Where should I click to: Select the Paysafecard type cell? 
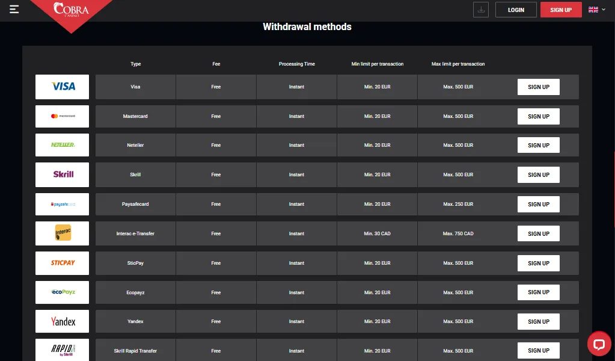pos(135,204)
